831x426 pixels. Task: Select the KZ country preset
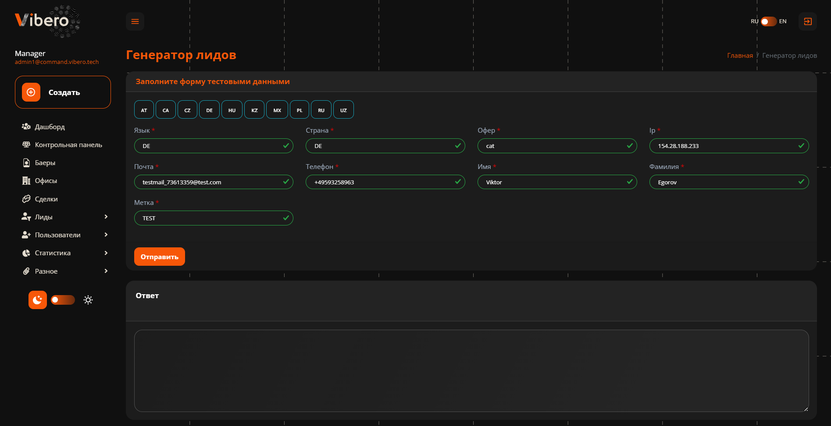(x=254, y=109)
